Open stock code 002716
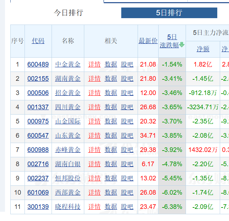Screen dimensions: 229x221 pyautogui.click(x=38, y=164)
